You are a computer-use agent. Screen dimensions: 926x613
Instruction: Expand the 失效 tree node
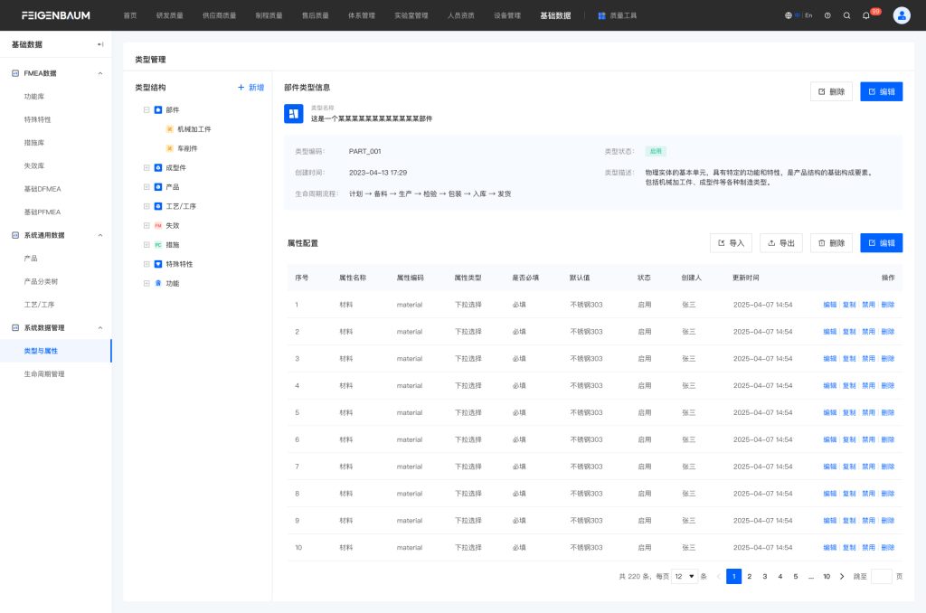point(146,226)
